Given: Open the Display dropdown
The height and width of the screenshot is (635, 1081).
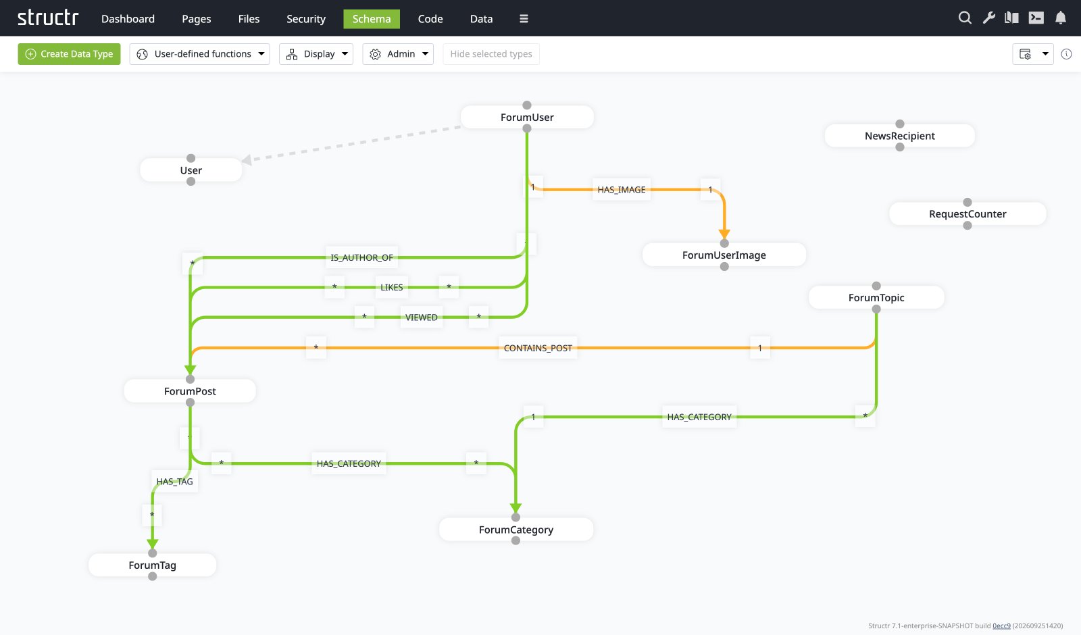Looking at the screenshot, I should [x=316, y=54].
